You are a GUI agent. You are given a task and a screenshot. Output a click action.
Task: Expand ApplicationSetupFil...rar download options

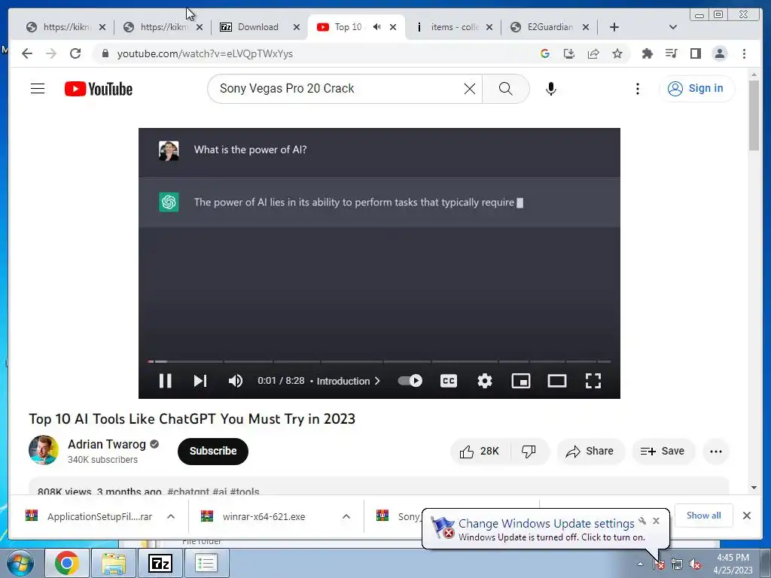(171, 516)
